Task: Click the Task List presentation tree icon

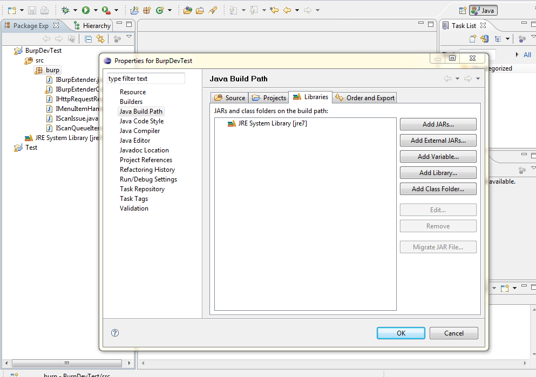Action: click(x=498, y=39)
